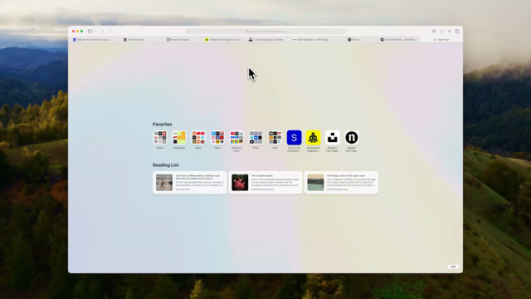Image resolution: width=531 pixels, height=299 pixels.
Task: Click the star icon in the toolbar
Action: coord(434,32)
